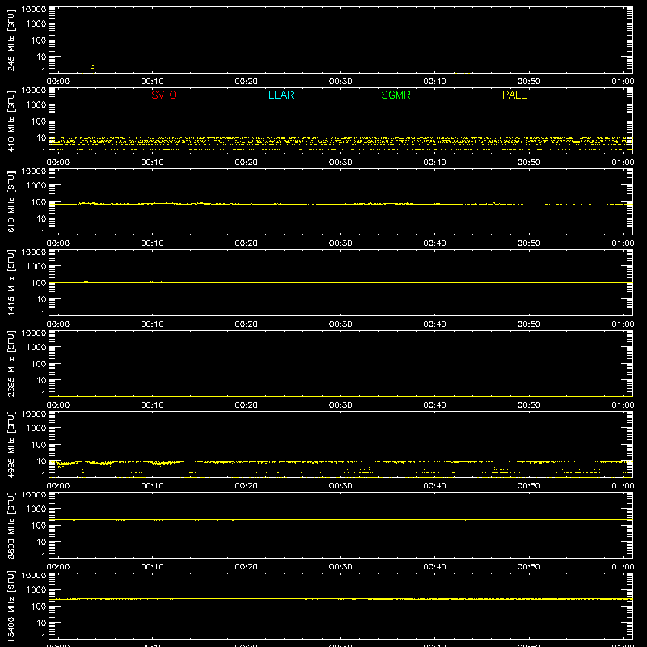This screenshot has width=647, height=647.
Task: Click the 00:20 time label under 410 MHz plot
Action: pos(247,163)
